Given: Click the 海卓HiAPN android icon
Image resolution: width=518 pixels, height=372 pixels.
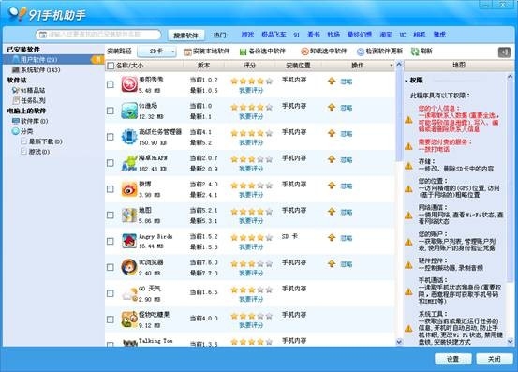Looking at the screenshot, I should tap(129, 162).
